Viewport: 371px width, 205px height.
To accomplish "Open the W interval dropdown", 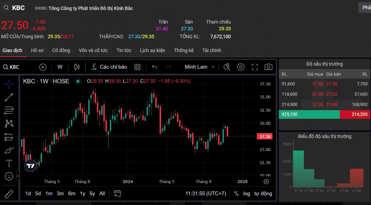I will pyautogui.click(x=60, y=67).
